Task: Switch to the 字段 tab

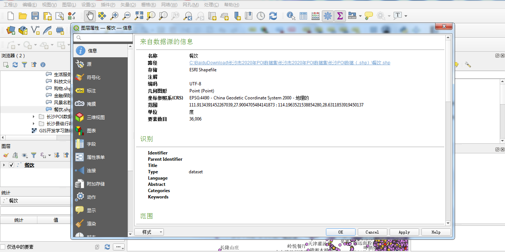Action: coord(101,144)
